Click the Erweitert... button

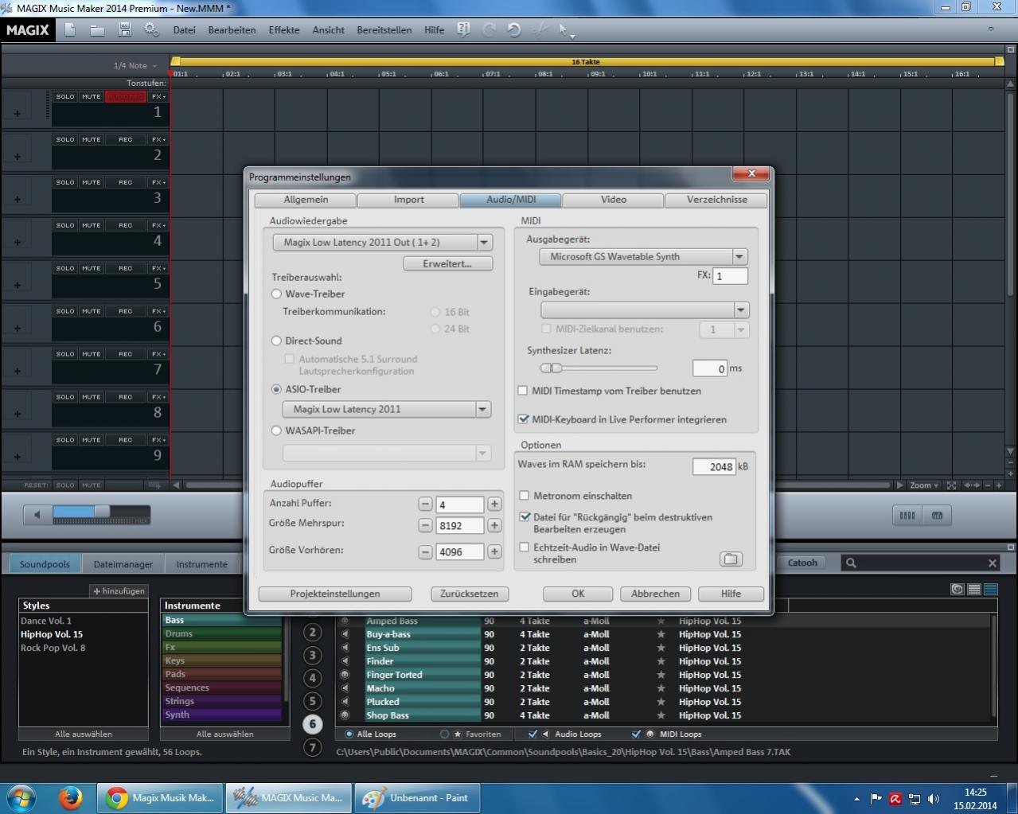[x=447, y=263]
